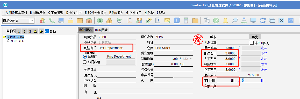Toggle the 联动 checkbox
Image resolution: width=300 pixels, height=99 pixels.
coord(47,31)
